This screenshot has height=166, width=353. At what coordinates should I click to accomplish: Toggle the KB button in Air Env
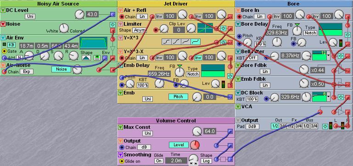[x=11, y=45]
